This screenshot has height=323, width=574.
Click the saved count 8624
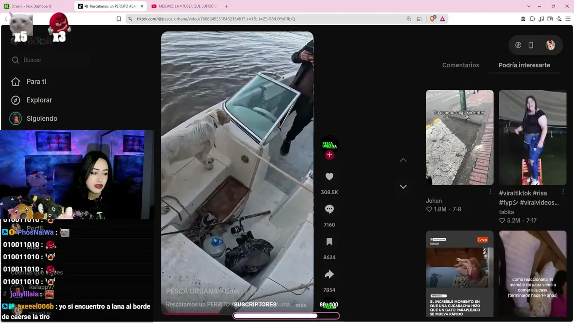tap(329, 258)
